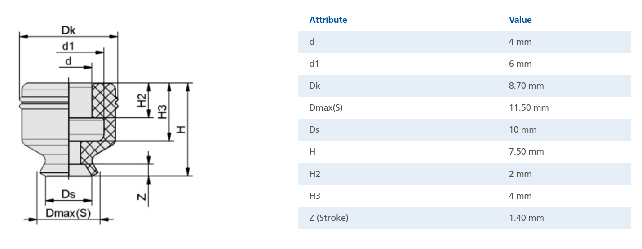Click the Dk label in drawing
Image resolution: width=642 pixels, height=249 pixels.
pos(68,30)
